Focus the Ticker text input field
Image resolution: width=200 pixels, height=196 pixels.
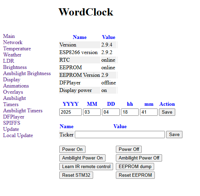coord(120,135)
